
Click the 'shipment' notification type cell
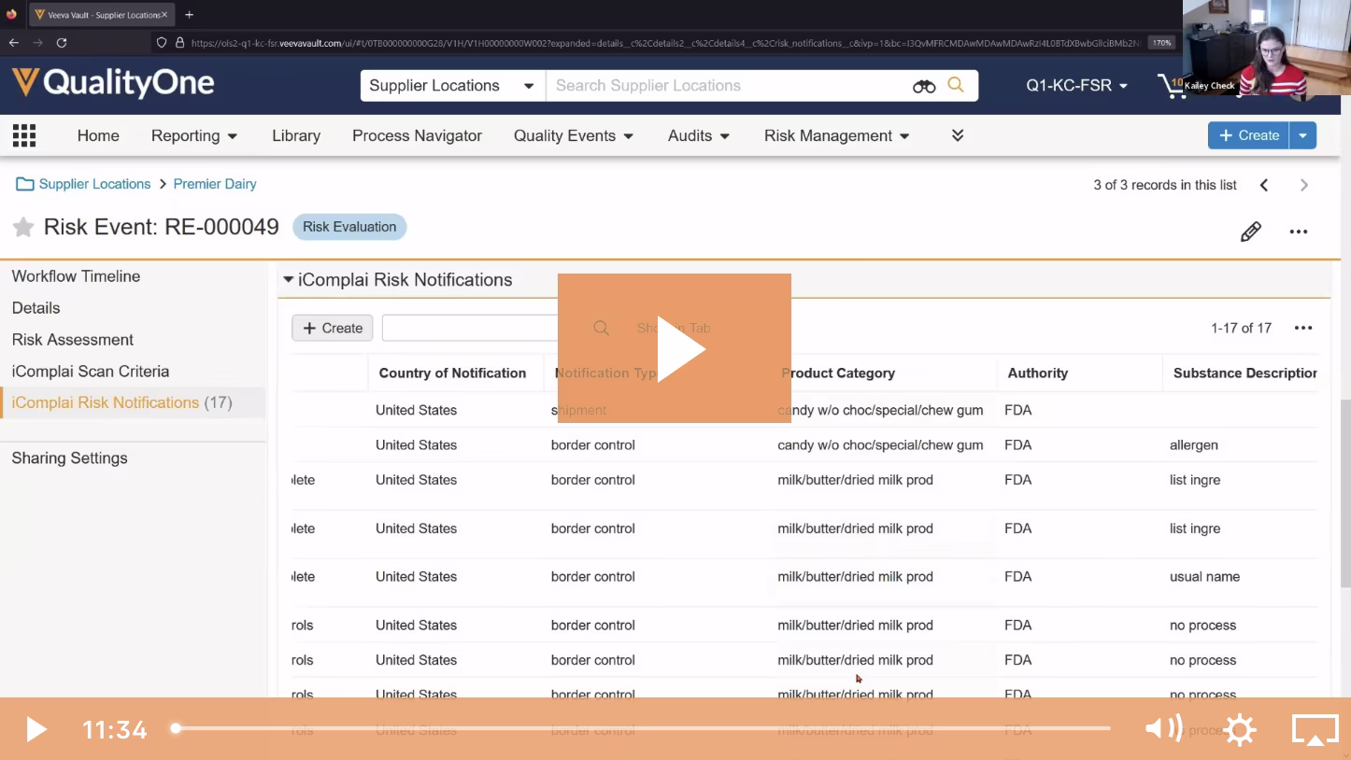click(578, 410)
